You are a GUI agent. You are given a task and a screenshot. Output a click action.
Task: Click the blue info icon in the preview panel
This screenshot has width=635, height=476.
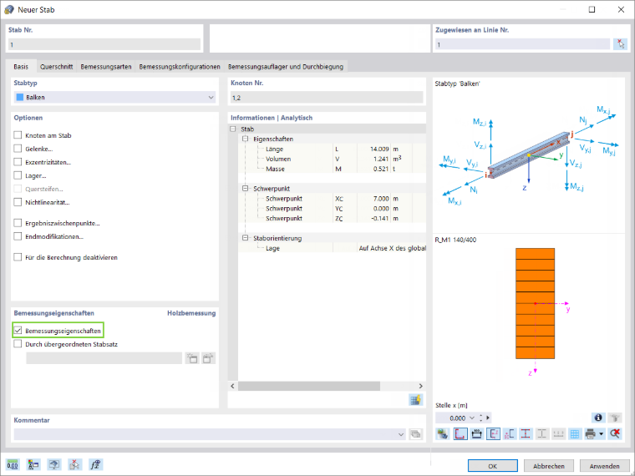598,418
